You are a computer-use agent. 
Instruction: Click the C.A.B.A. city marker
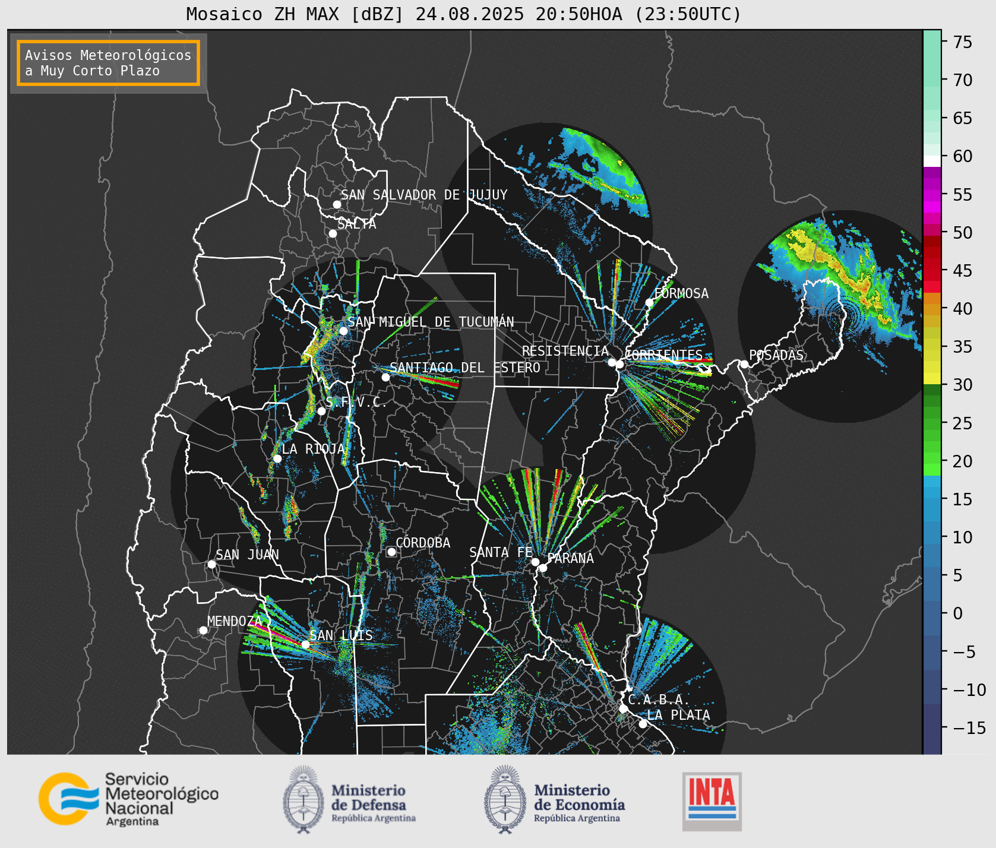[623, 708]
